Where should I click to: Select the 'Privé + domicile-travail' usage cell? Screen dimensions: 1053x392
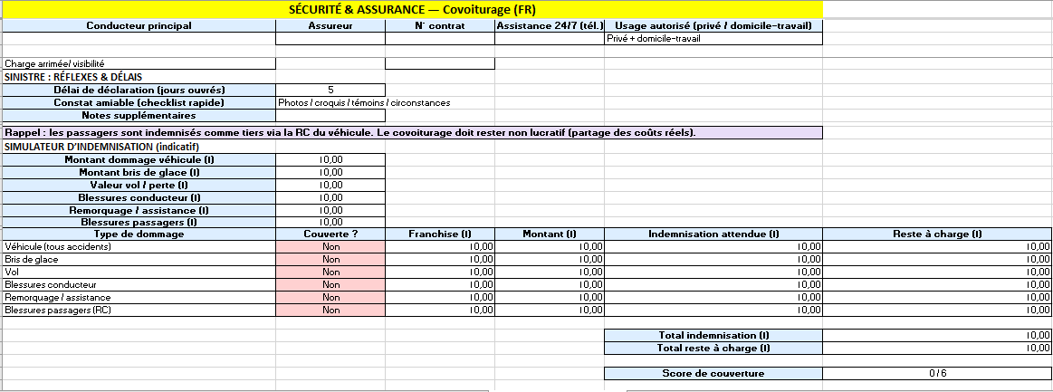tap(713, 39)
